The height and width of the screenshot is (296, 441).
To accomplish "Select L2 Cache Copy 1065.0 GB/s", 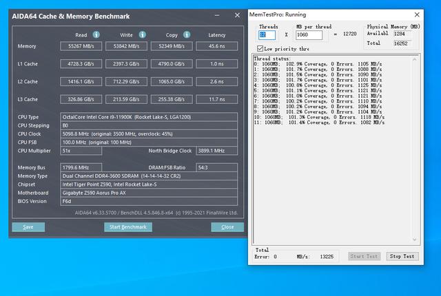I will [172, 81].
